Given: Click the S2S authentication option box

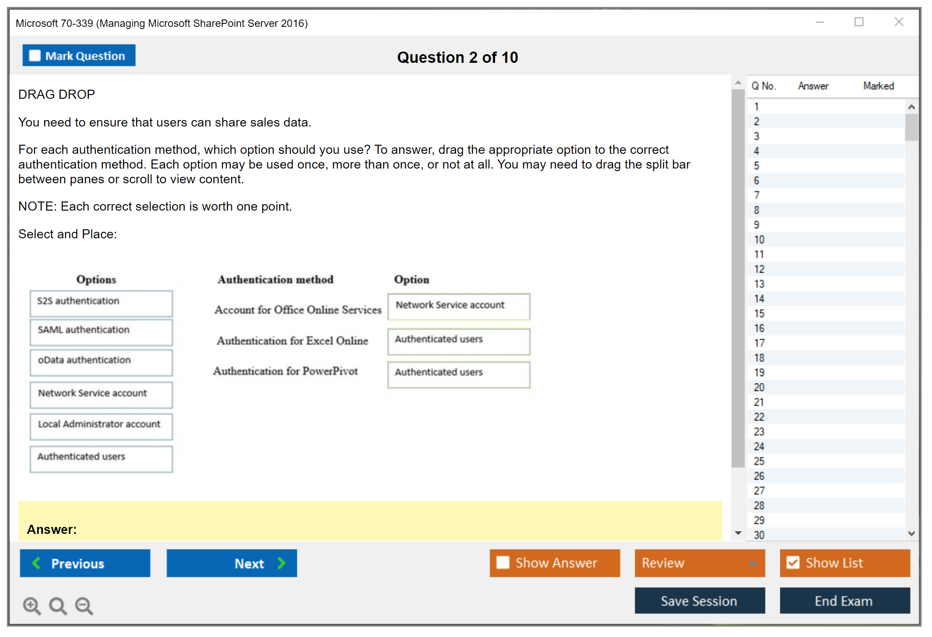Looking at the screenshot, I should coord(101,303).
